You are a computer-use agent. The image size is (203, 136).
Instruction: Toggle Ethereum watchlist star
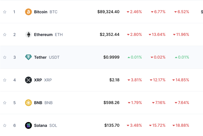5,35
